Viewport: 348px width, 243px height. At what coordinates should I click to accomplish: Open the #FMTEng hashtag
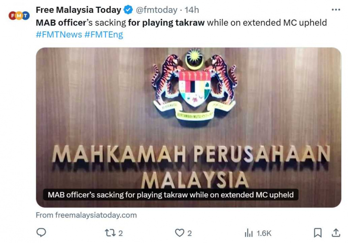104,35
